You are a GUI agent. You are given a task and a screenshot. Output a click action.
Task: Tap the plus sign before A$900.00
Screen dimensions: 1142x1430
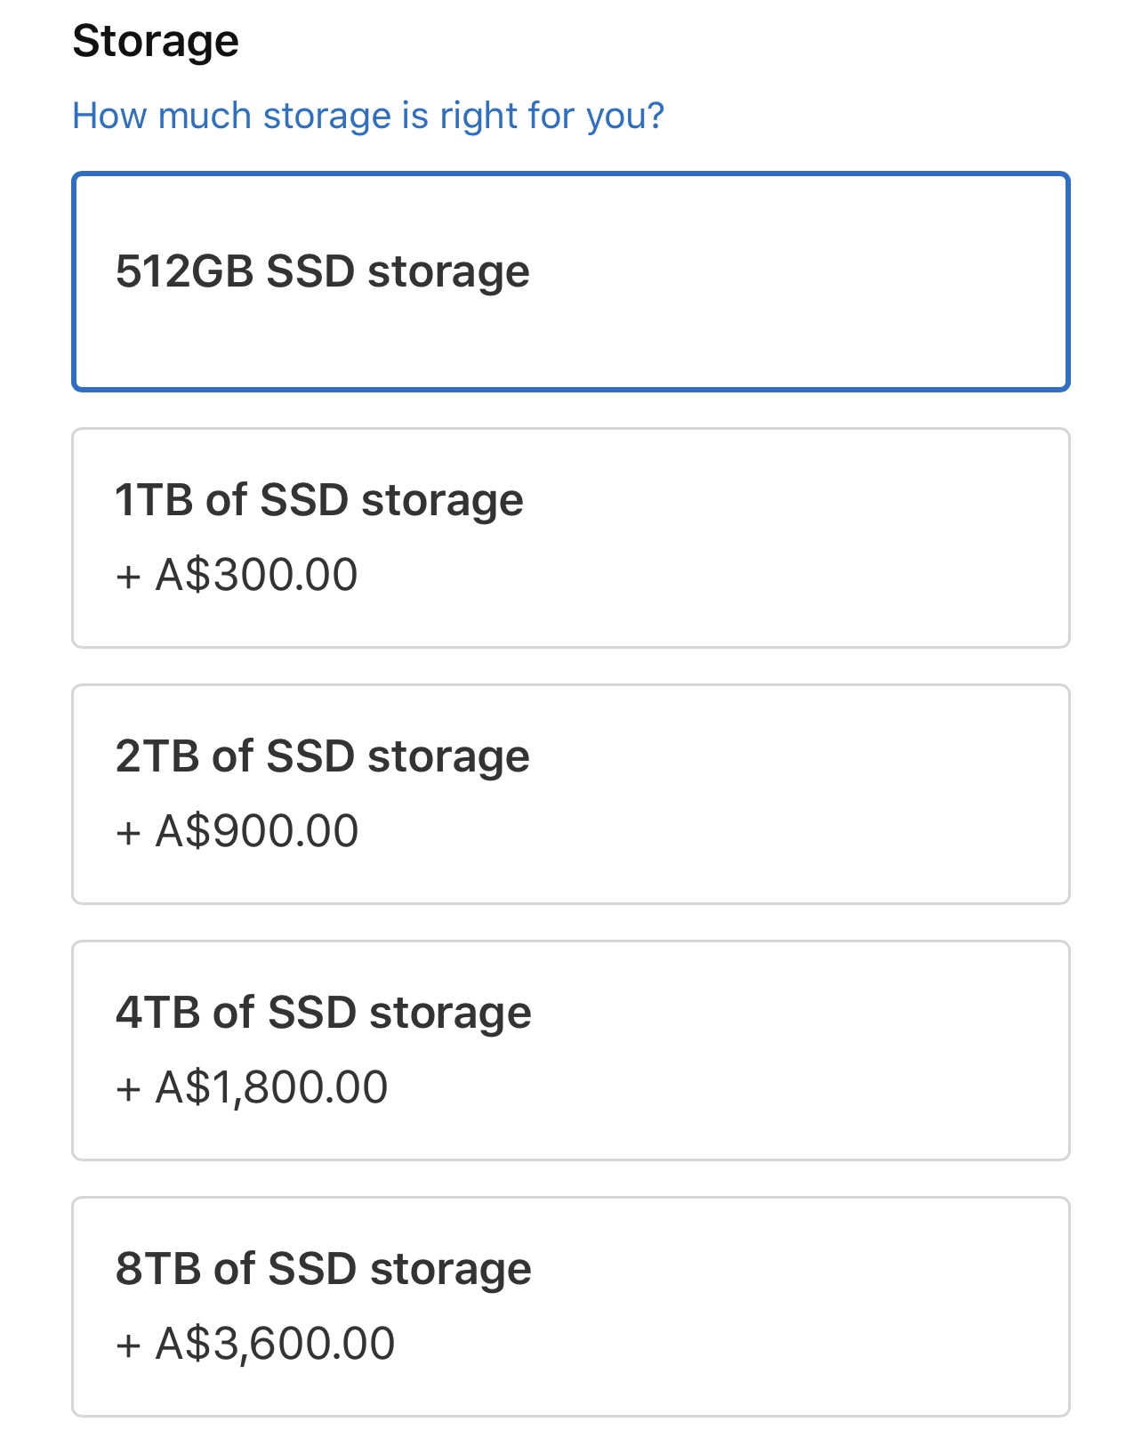128,832
